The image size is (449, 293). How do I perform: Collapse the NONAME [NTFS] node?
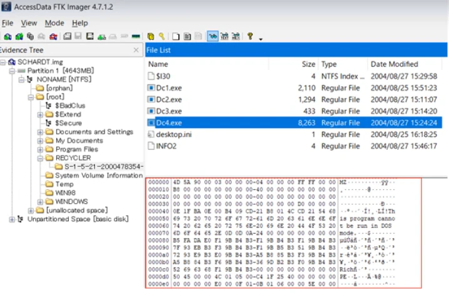(x=21, y=79)
